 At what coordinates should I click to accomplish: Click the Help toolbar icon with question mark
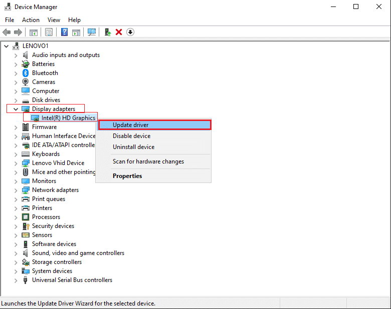(x=64, y=32)
